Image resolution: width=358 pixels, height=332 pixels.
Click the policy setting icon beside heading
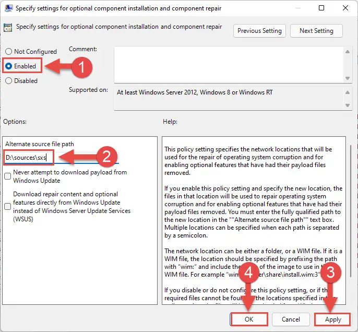(8, 28)
